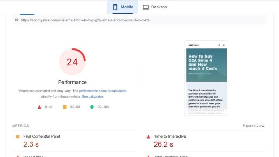Click the green circle 90–100 legend icon
Viewport: 279px width, 157px height.
pos(92,107)
